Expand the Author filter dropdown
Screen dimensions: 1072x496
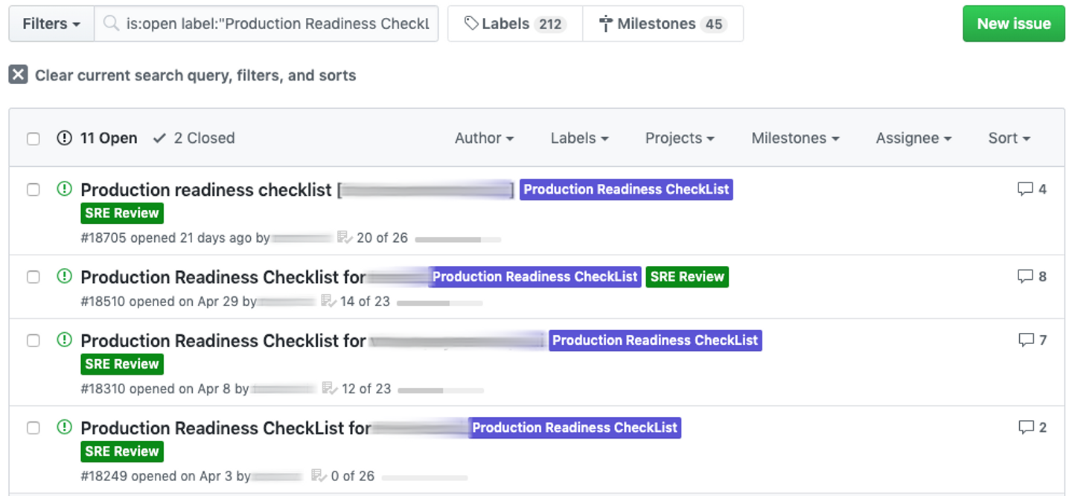(484, 139)
